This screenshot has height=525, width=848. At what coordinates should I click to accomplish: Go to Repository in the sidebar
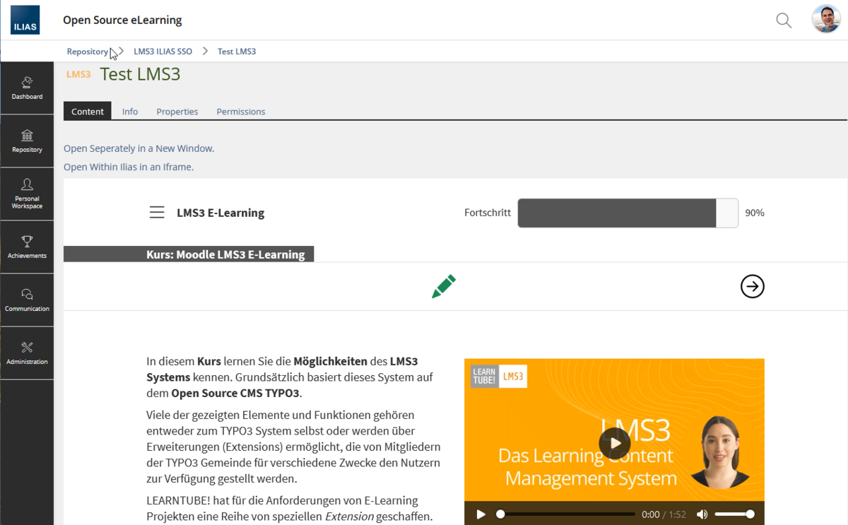click(x=27, y=141)
